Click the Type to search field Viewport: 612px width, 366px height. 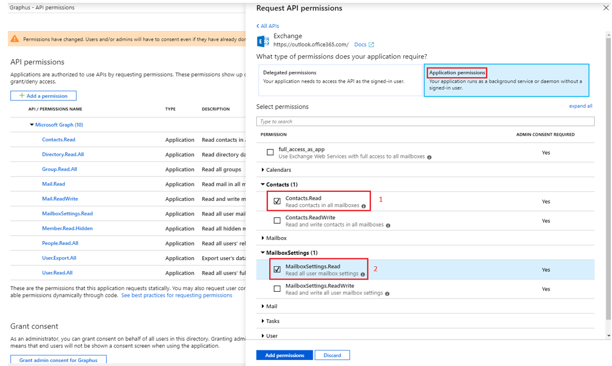click(425, 122)
